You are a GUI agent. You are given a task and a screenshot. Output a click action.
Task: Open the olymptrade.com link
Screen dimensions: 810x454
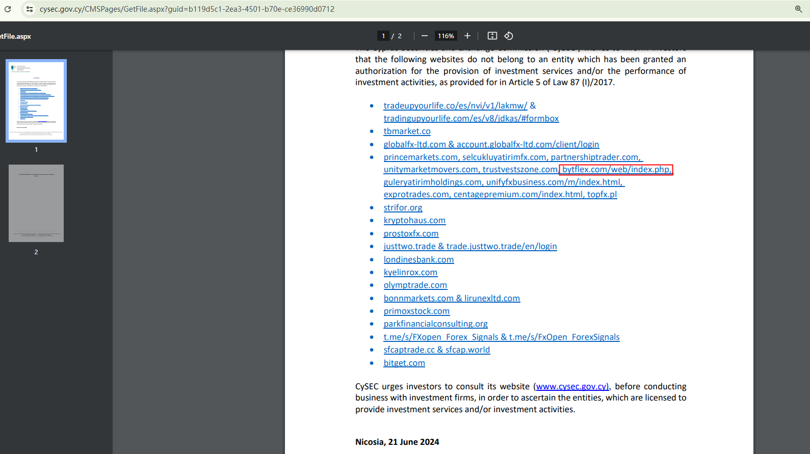[x=415, y=285]
